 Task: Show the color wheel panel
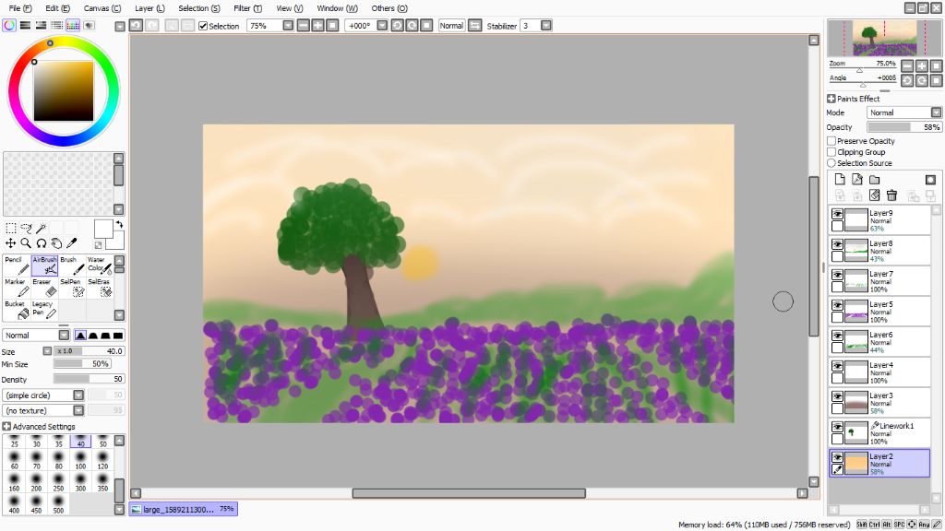[x=9, y=25]
